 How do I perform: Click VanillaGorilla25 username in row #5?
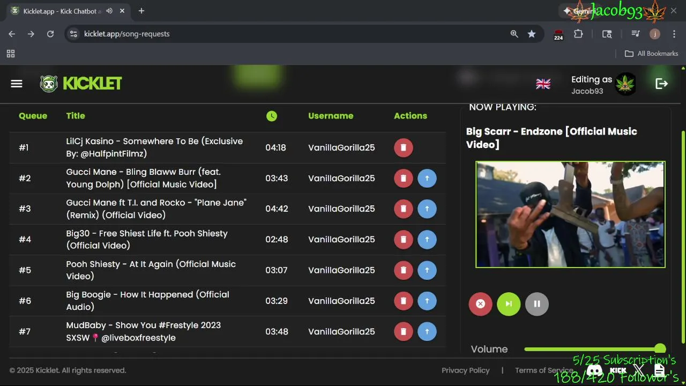pyautogui.click(x=341, y=270)
